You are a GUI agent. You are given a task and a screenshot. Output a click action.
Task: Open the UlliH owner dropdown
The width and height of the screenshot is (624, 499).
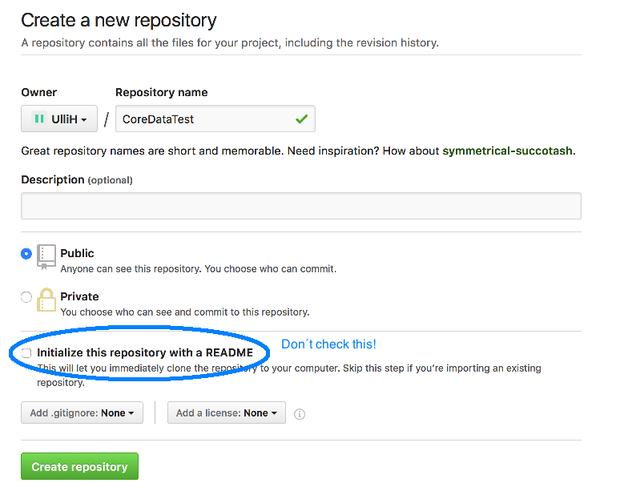pyautogui.click(x=59, y=119)
